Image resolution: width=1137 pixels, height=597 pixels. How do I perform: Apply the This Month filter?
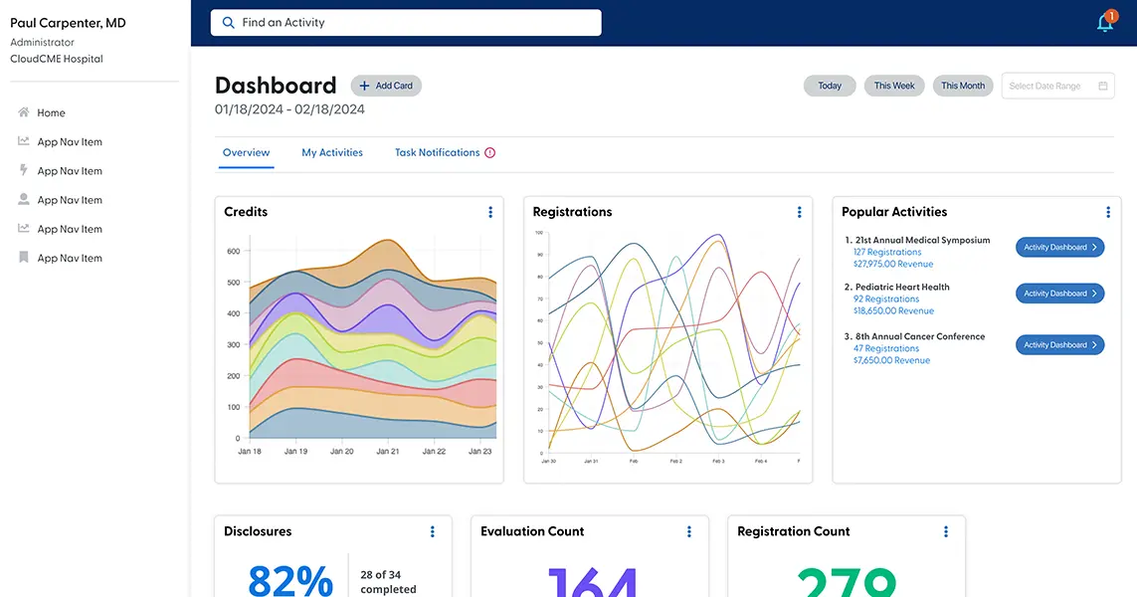pos(963,87)
